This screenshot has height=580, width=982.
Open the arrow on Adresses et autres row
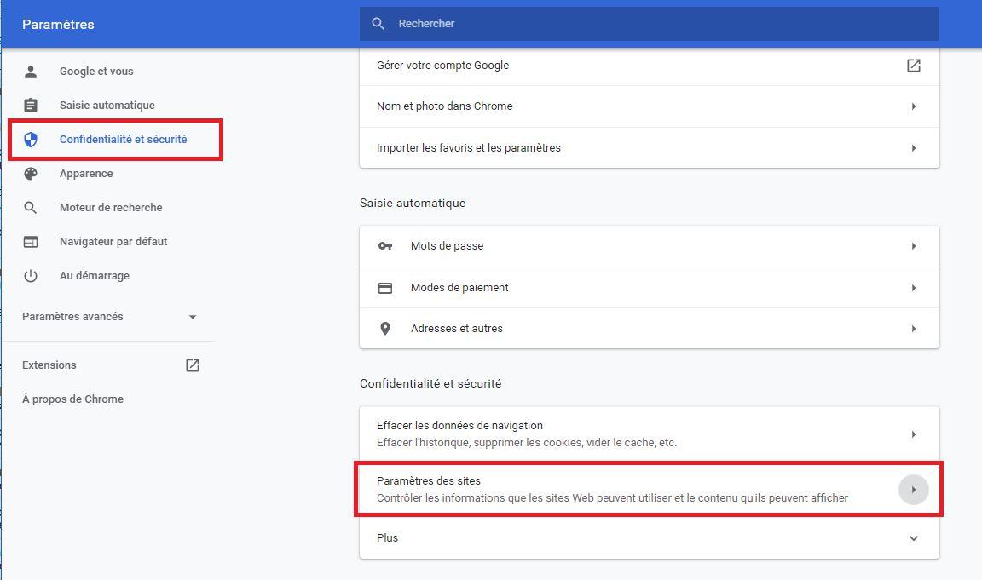pyautogui.click(x=914, y=329)
